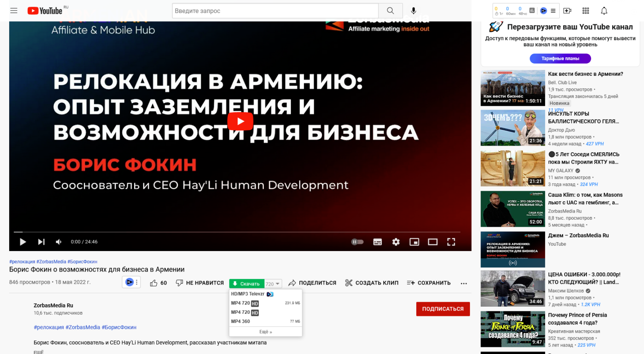644x354 pixels.
Task: Open the bar chart stats icon in extension toolbar
Action: [532, 10]
